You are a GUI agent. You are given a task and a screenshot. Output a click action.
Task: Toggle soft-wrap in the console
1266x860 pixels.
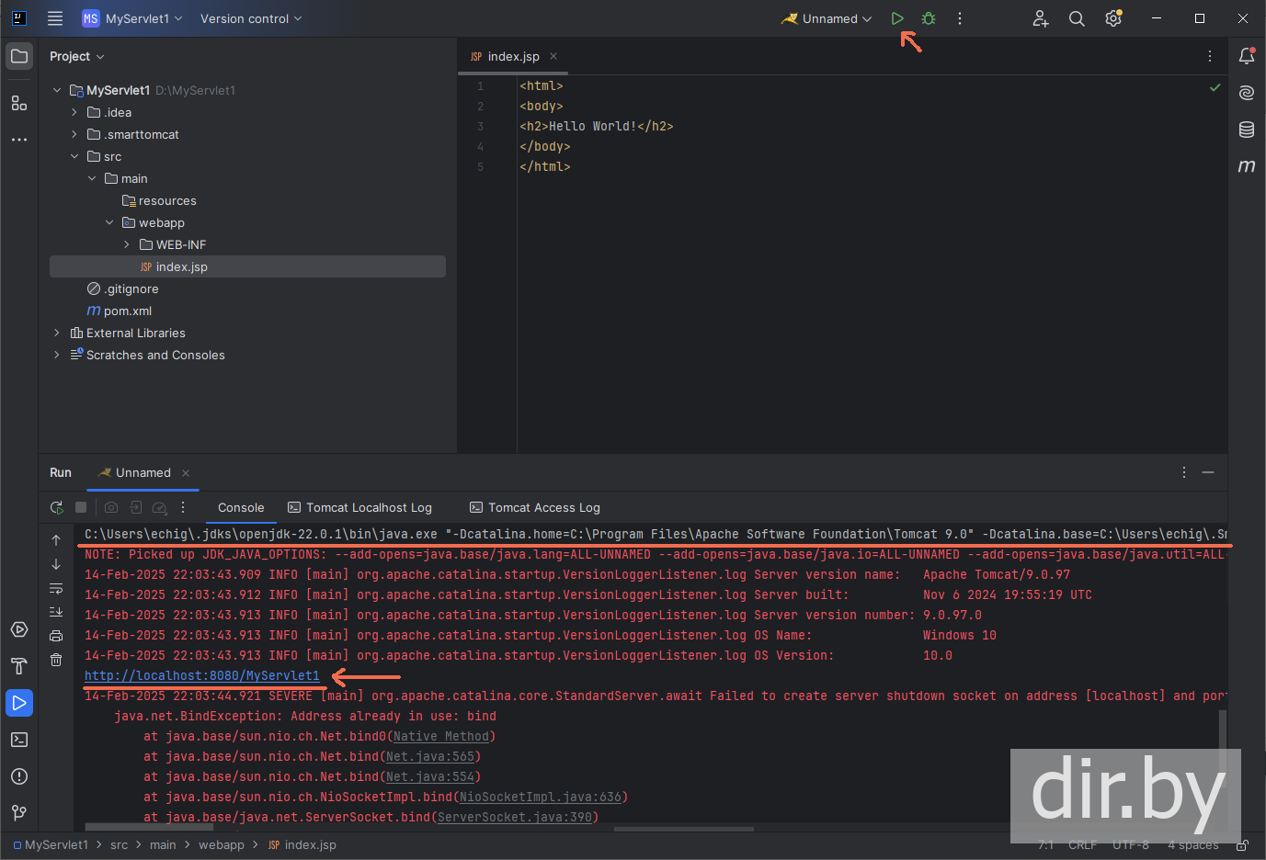56,588
